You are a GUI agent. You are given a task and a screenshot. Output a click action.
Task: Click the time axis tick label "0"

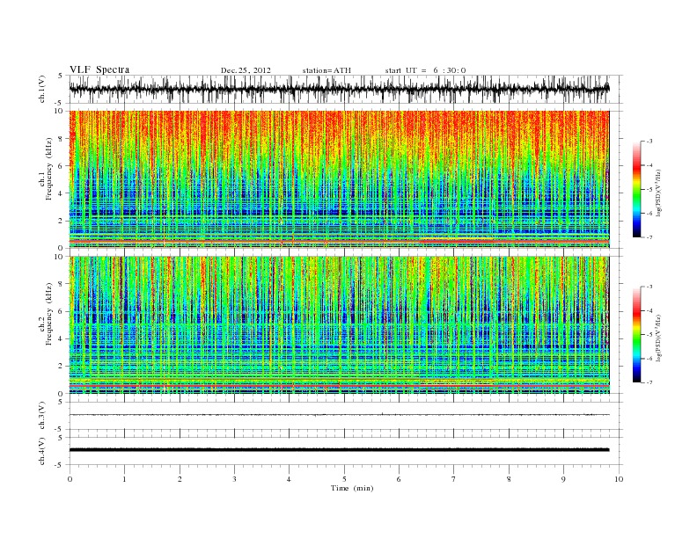(70, 479)
